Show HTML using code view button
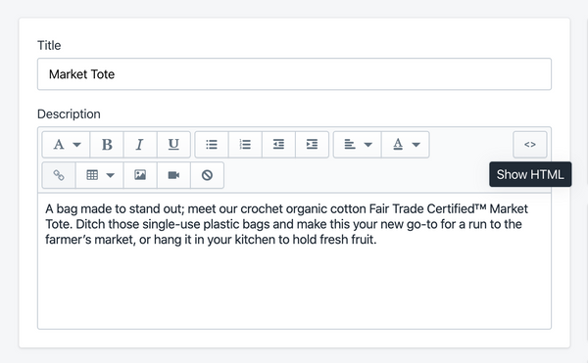 click(x=530, y=145)
